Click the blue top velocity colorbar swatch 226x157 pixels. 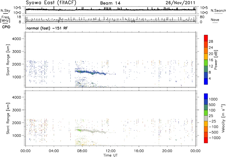click(206, 96)
